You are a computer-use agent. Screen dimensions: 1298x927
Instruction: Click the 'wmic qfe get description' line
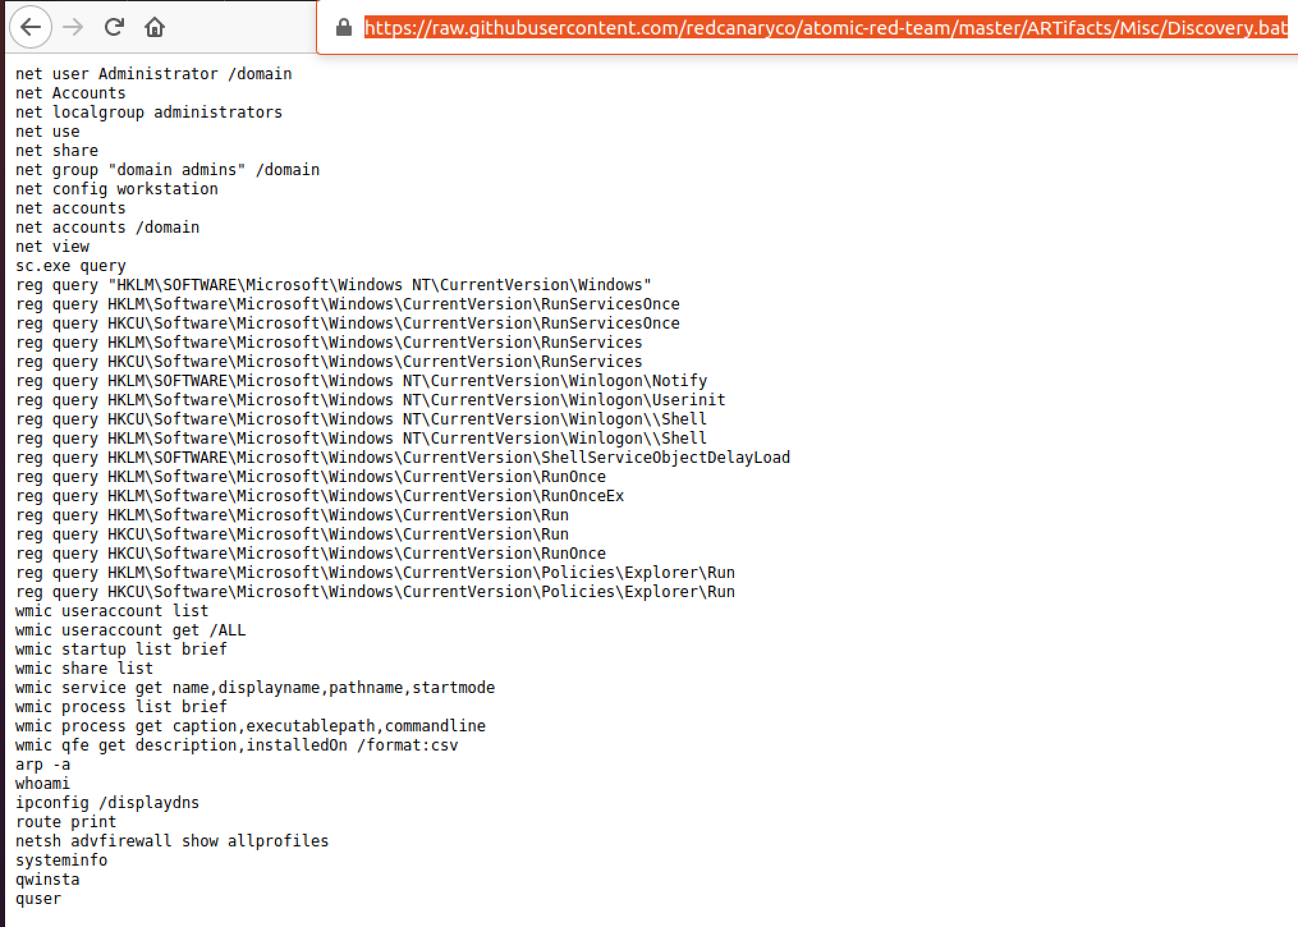tap(237, 745)
